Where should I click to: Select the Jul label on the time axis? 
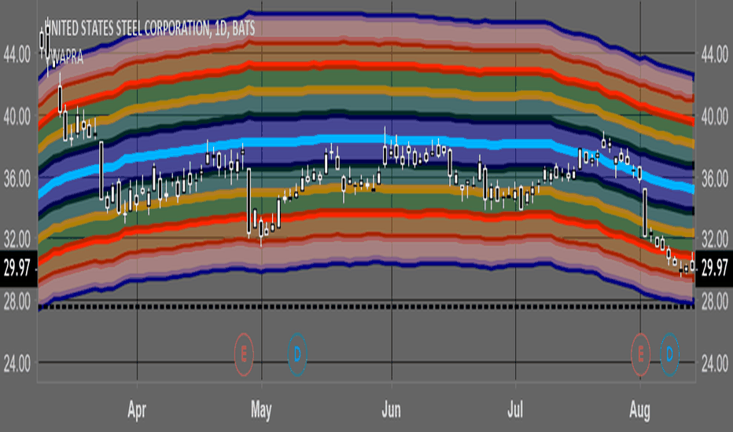(515, 410)
